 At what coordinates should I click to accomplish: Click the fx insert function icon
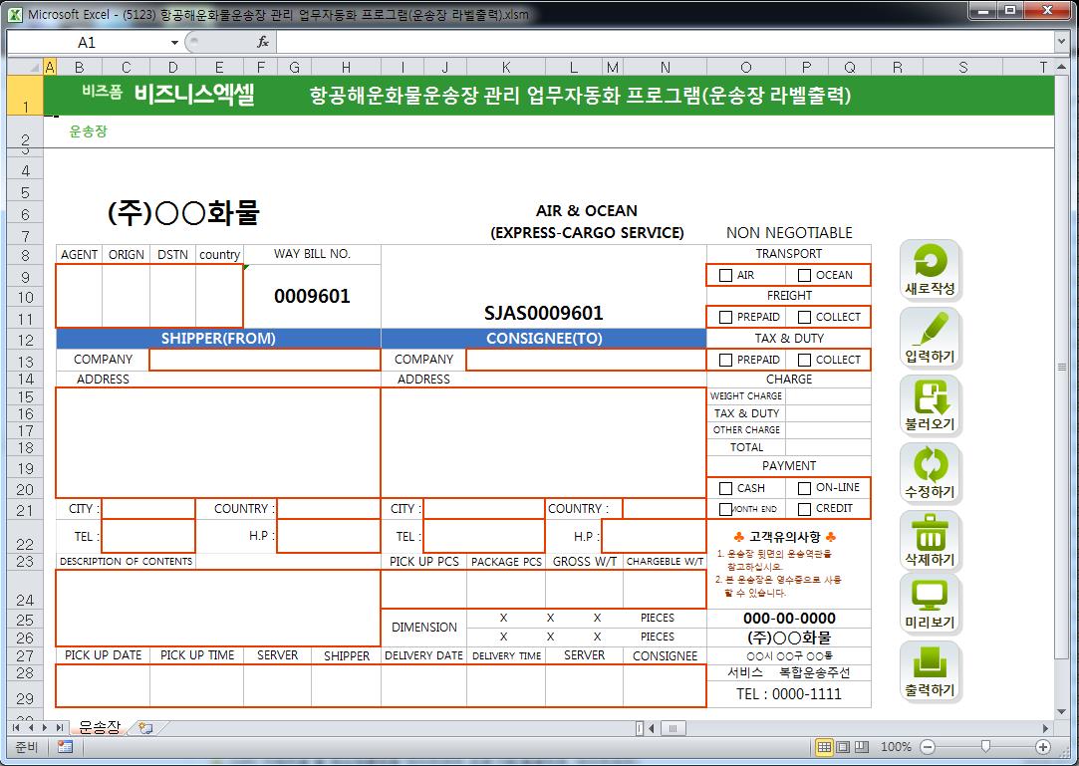point(263,43)
